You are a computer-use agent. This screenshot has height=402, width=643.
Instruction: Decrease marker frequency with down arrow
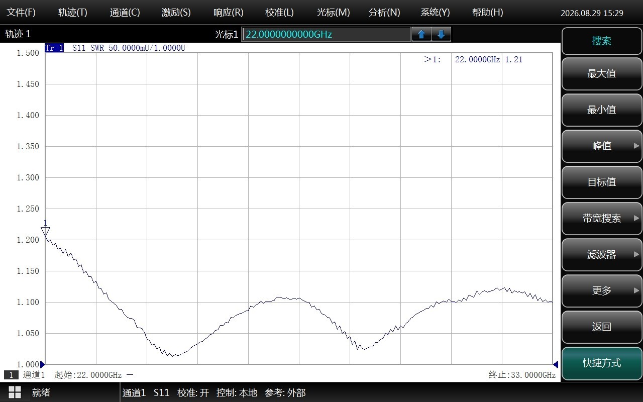[x=441, y=34]
